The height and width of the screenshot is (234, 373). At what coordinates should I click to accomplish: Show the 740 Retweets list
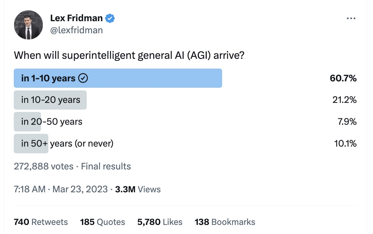41,222
